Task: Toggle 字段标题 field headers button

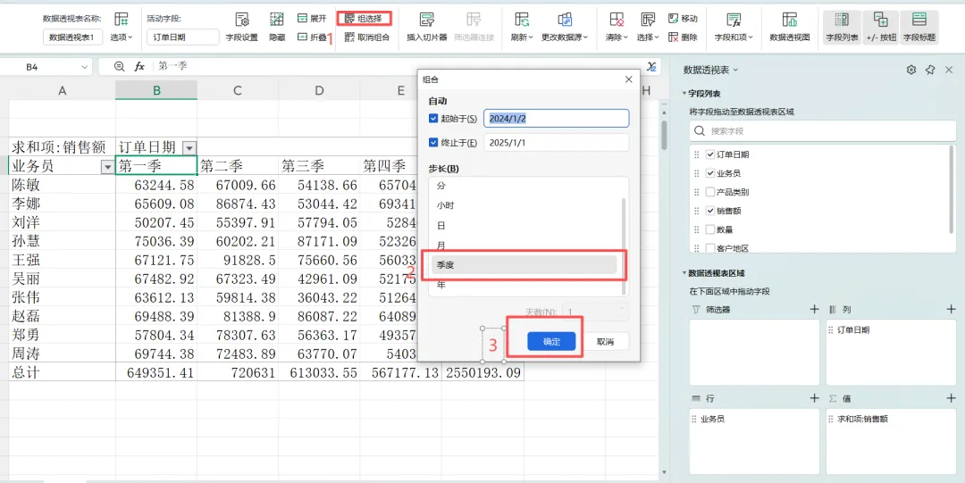Action: click(919, 27)
